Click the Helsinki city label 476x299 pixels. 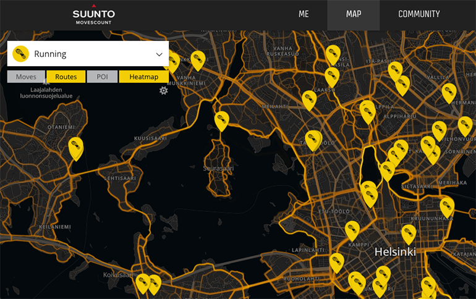click(x=395, y=251)
